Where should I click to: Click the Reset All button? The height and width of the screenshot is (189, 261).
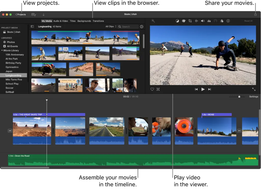(x=248, y=21)
